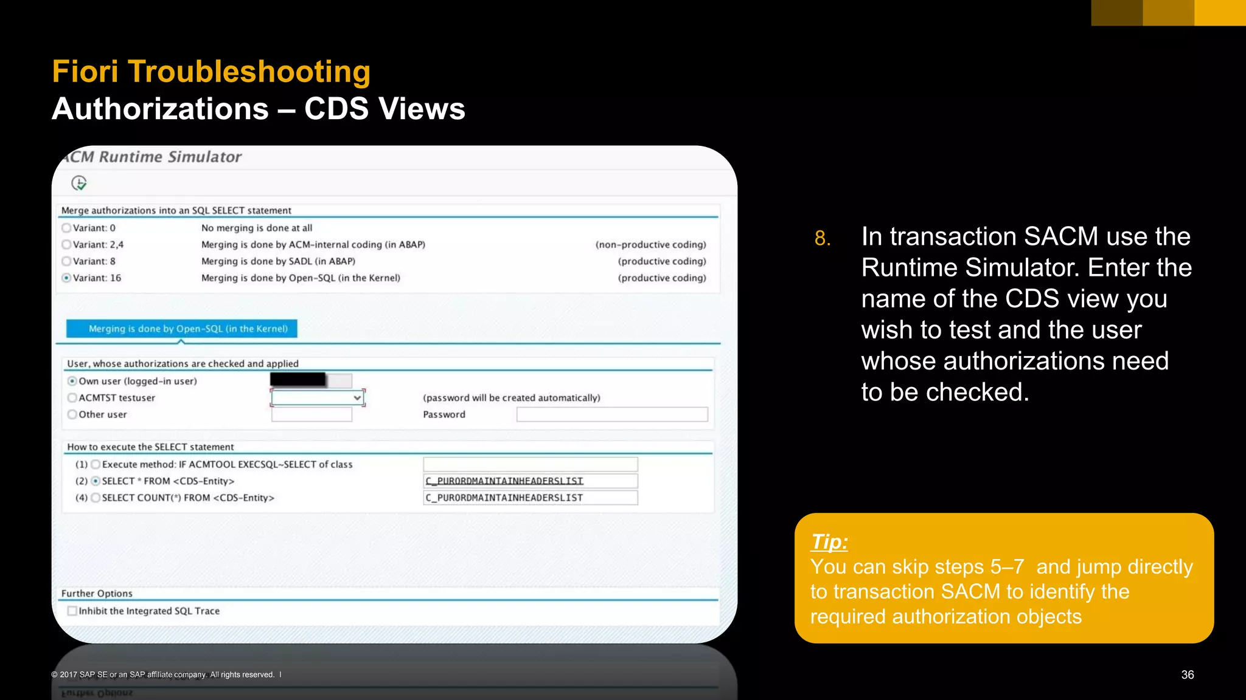
Task: Click 'Merging is done by ACM-internal coding' text
Action: tap(313, 244)
